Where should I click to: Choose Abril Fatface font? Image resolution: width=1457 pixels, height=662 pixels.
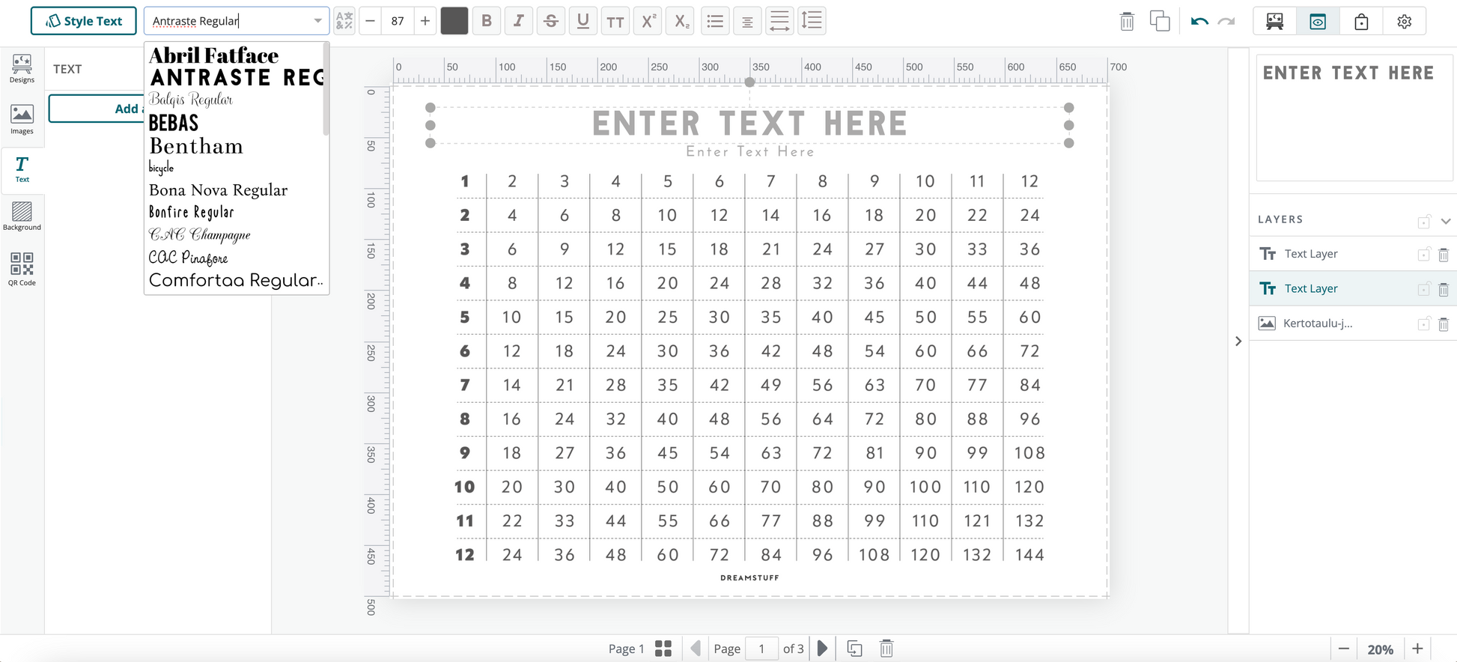213,55
